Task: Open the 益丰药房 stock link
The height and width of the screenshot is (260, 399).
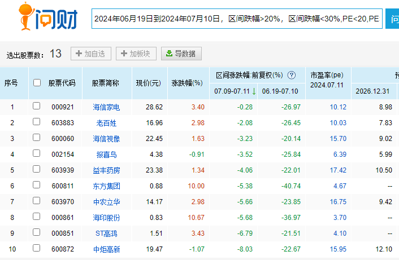Action: pos(106,170)
